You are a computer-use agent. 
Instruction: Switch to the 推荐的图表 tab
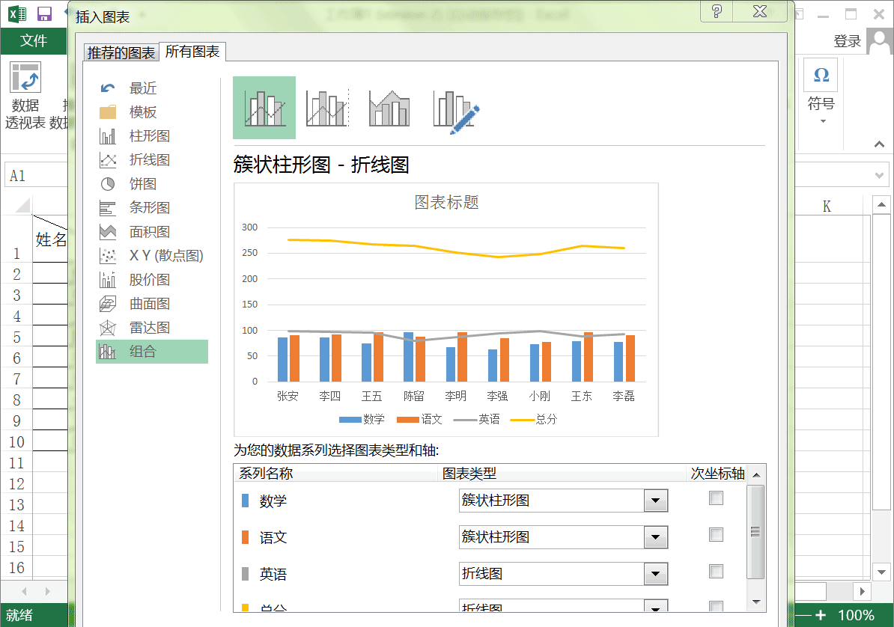click(x=121, y=52)
